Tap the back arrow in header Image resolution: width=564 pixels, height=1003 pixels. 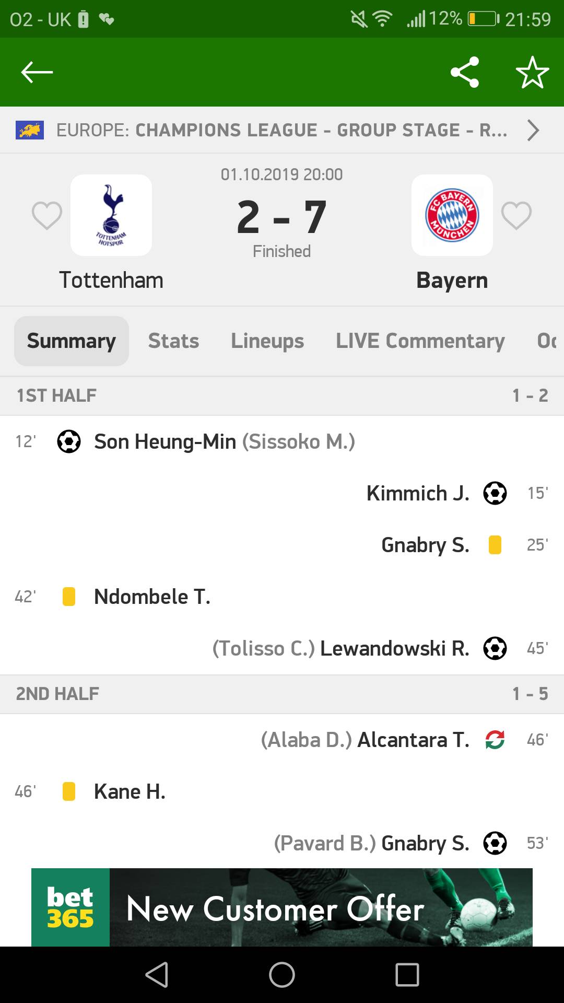[37, 72]
